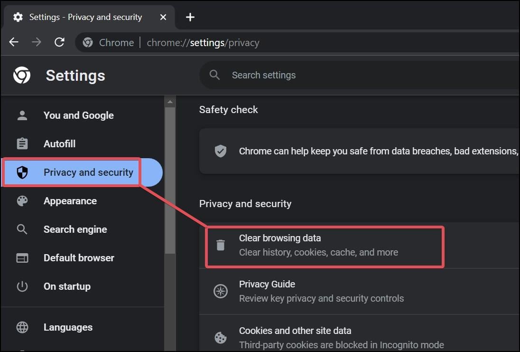Click the gear icon on the Settings tab
Viewport: 520px width, 352px height.
coord(18,17)
